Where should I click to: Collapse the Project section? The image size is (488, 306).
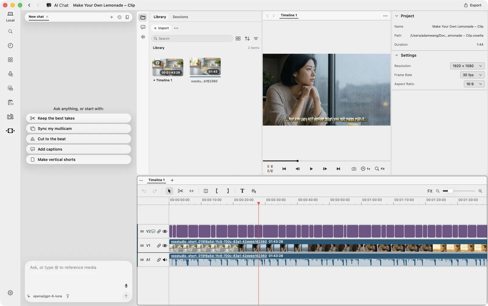[x=396, y=16]
